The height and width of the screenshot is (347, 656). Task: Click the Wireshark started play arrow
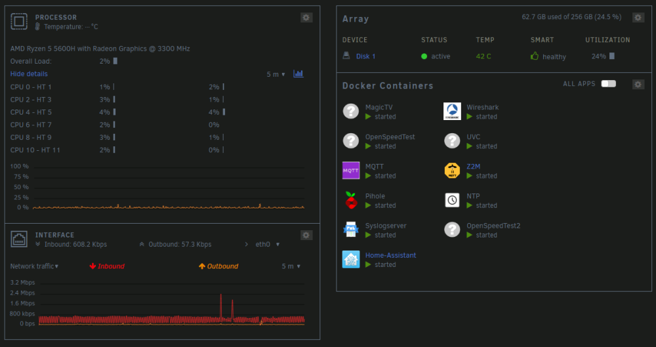pos(470,117)
